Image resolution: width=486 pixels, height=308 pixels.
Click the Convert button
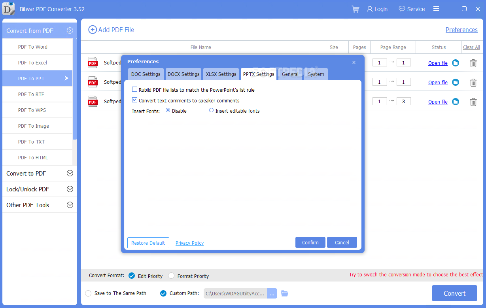click(x=454, y=293)
